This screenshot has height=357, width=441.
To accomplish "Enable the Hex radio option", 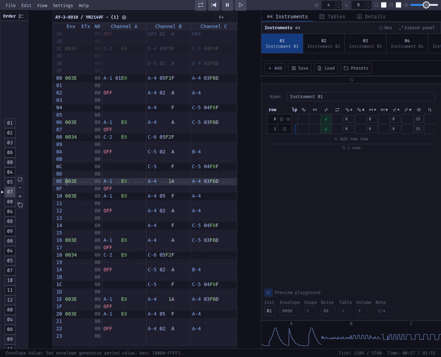I will click(x=385, y=28).
